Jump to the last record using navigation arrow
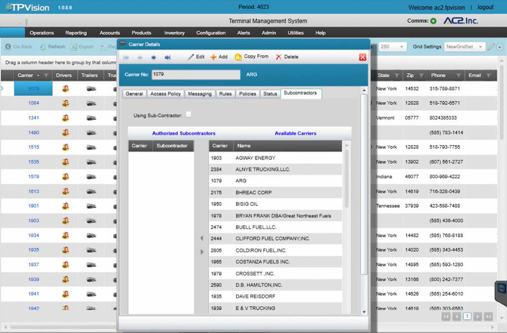507x333 pixels. [168, 57]
